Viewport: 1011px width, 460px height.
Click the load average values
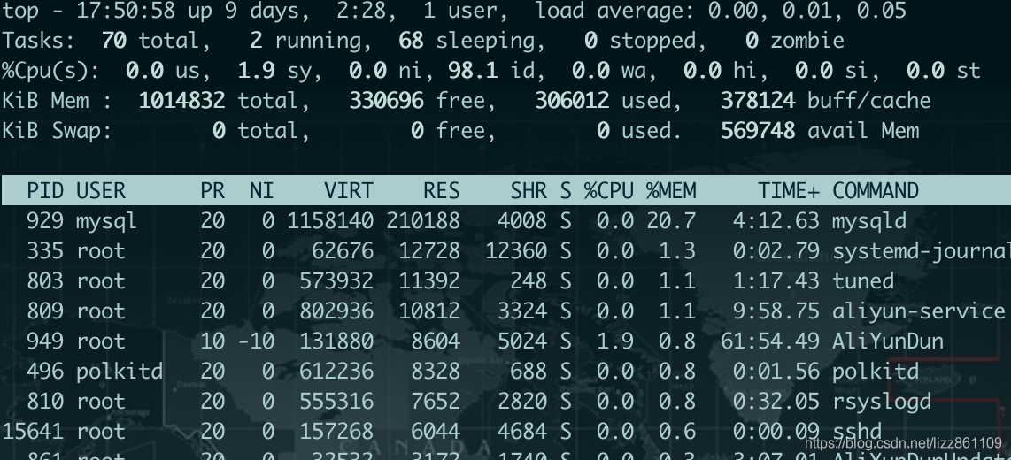[x=807, y=11]
